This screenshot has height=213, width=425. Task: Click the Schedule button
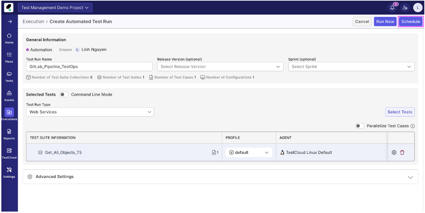410,21
